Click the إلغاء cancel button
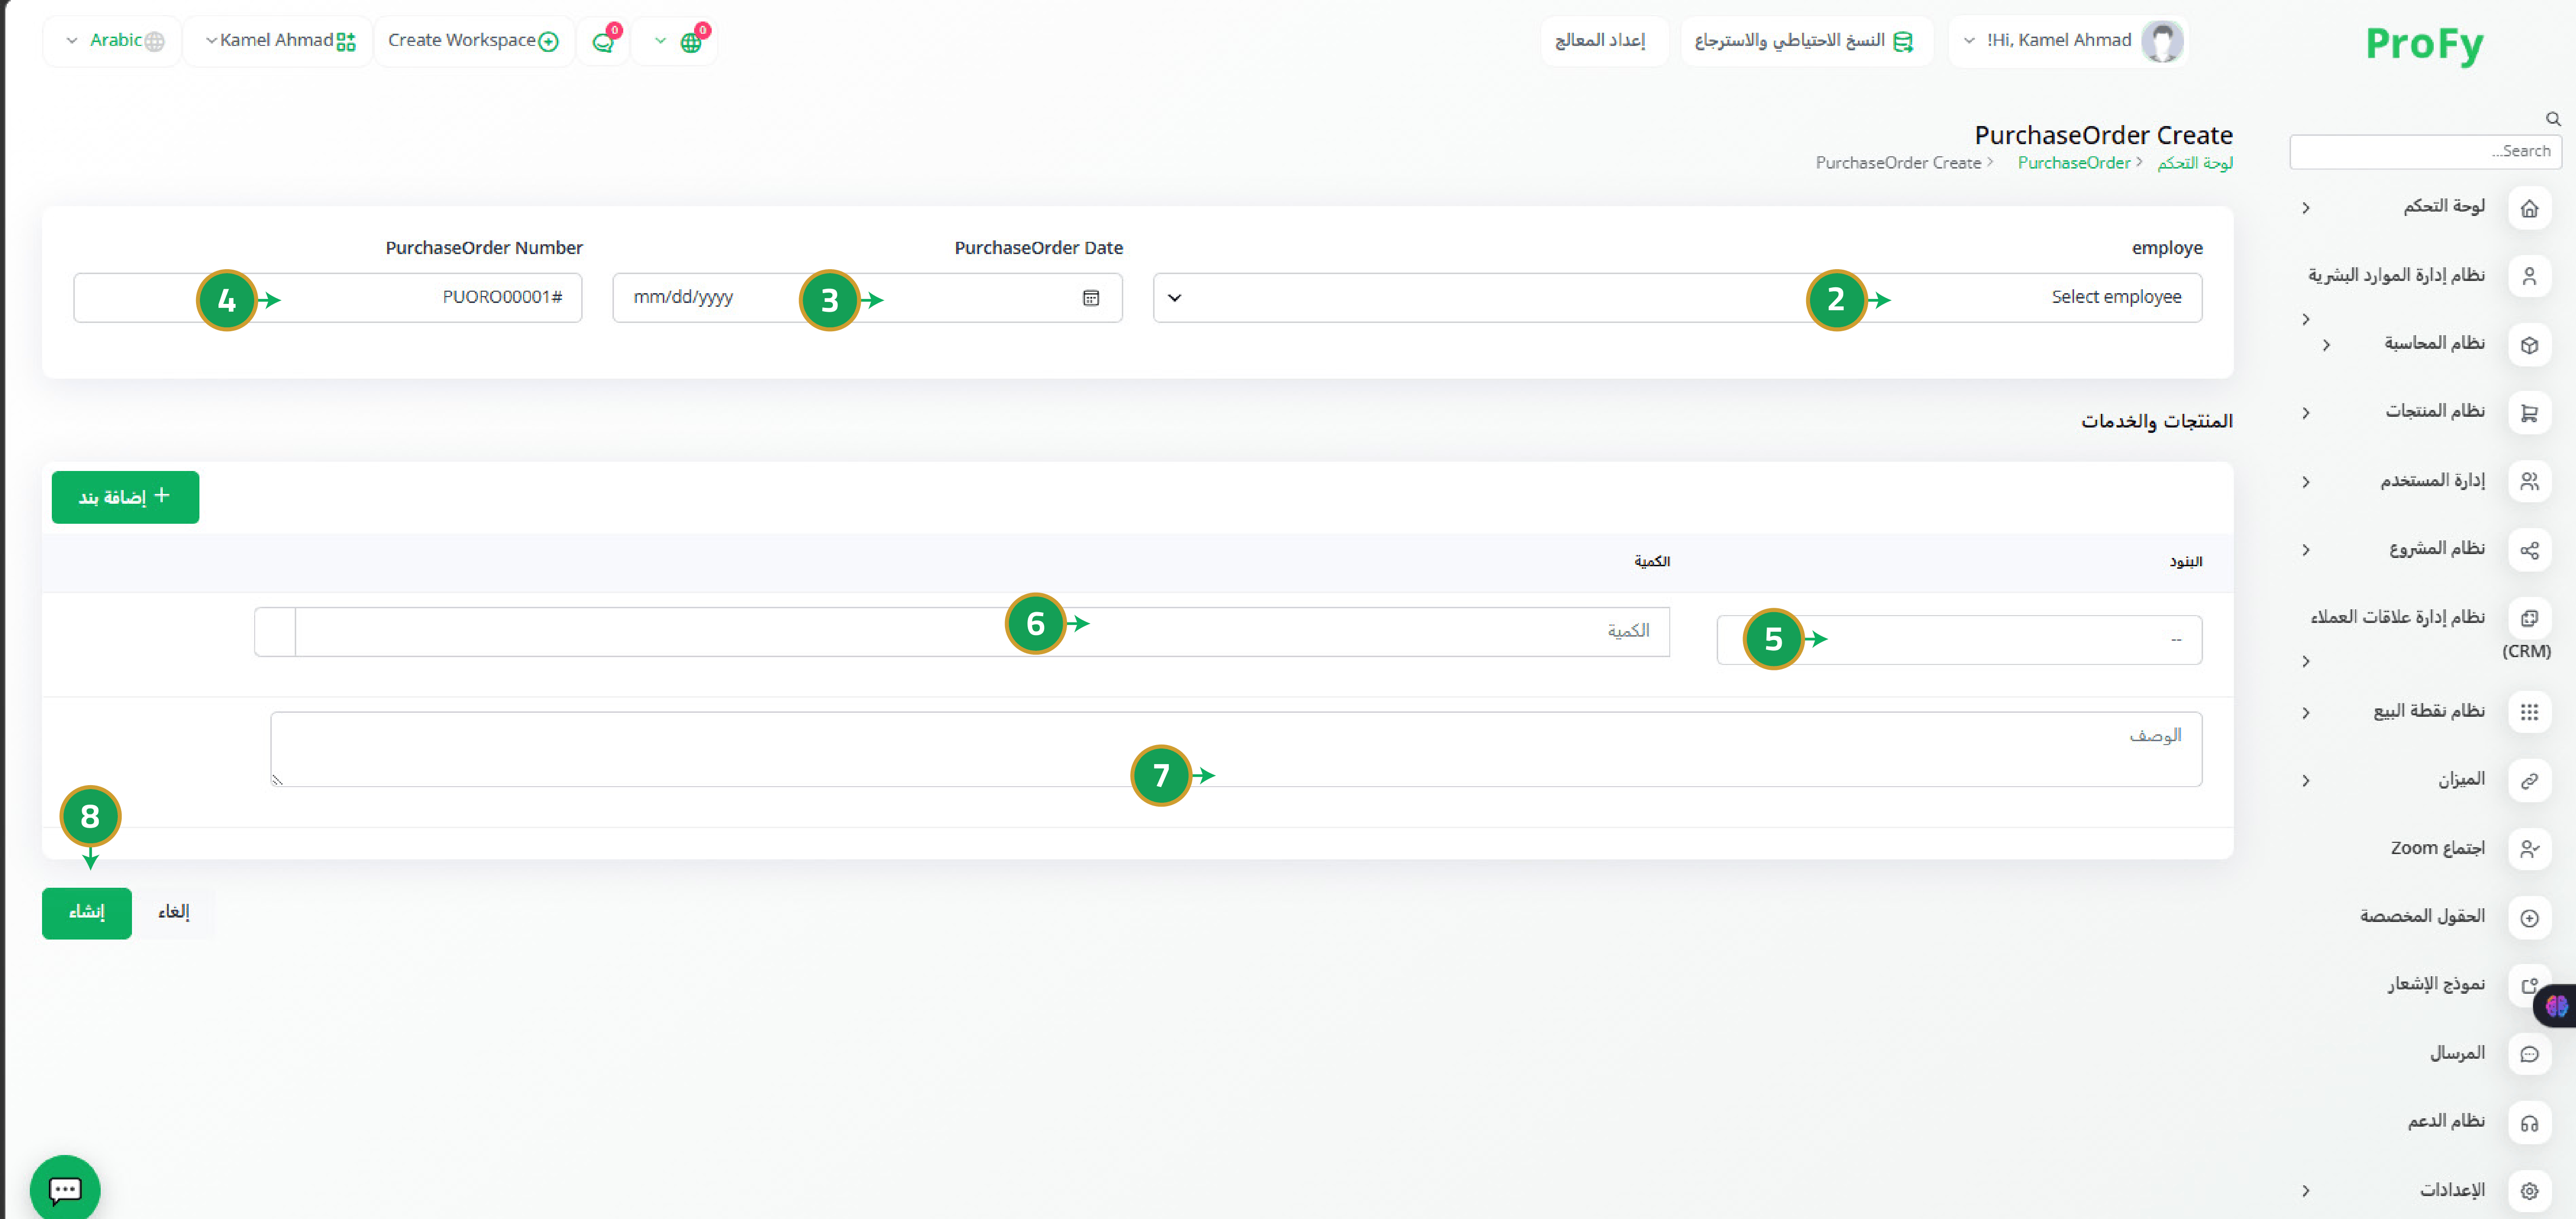This screenshot has width=2576, height=1219. tap(174, 912)
